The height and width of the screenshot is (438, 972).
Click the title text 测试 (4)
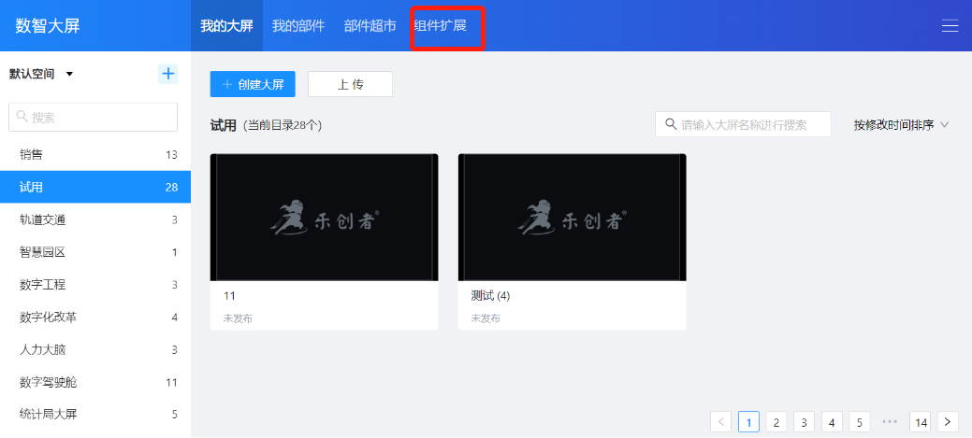tap(490, 296)
